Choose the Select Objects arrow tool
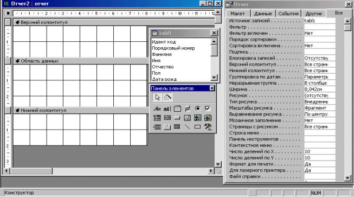This screenshot has width=354, height=198. pos(157,97)
